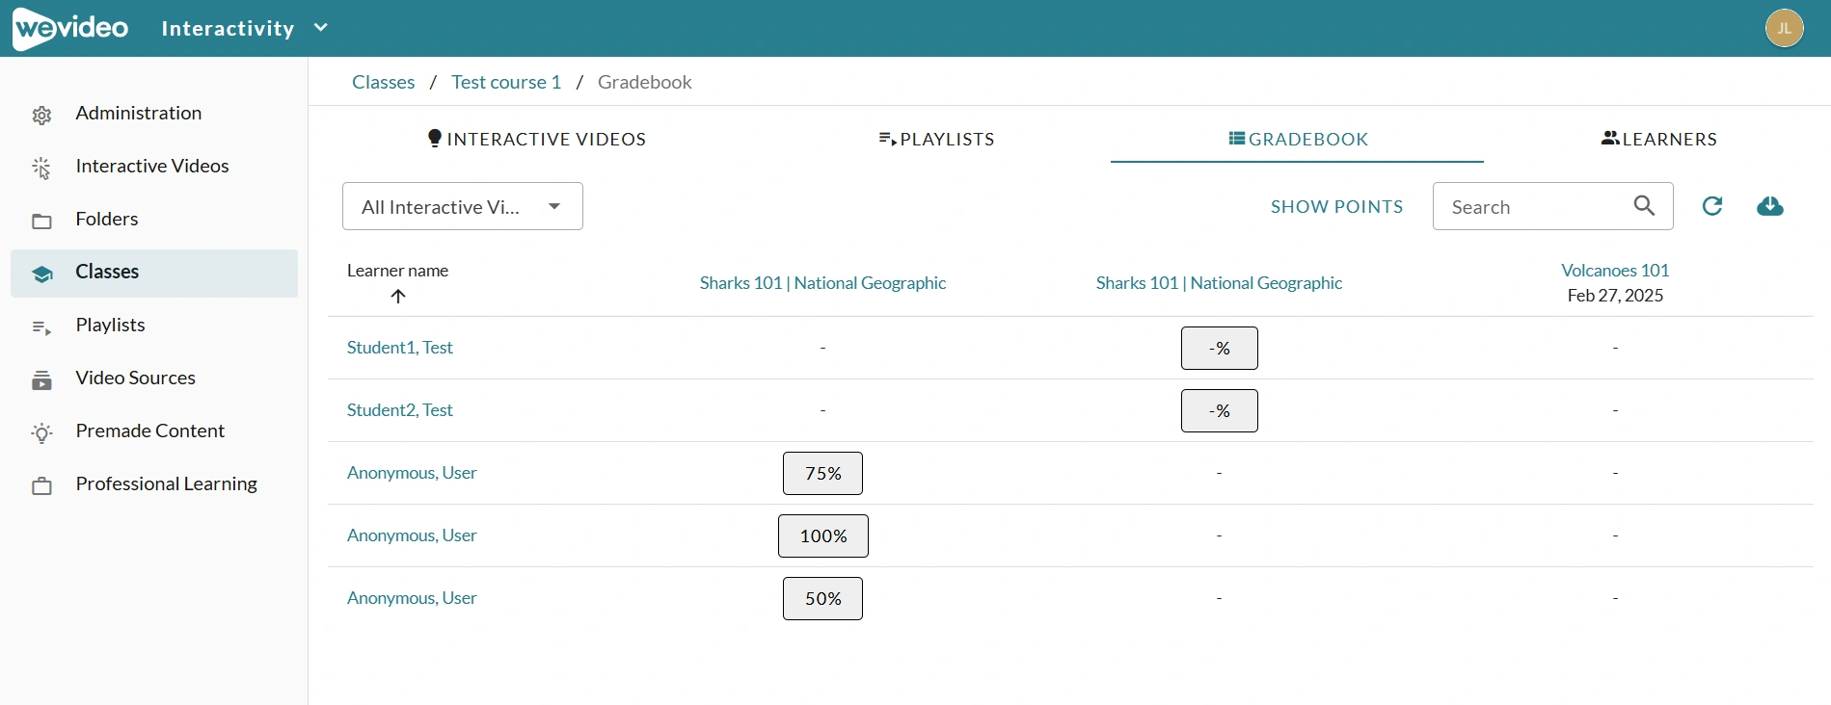Click the Playlists sidebar icon

(41, 327)
